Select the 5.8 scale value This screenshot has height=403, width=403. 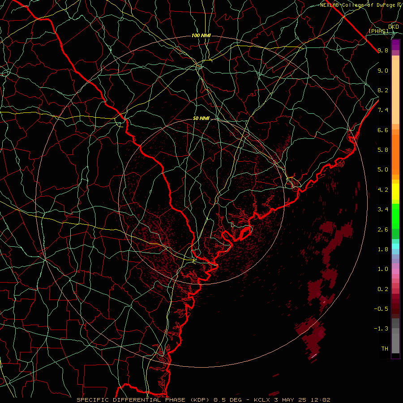tap(383, 150)
